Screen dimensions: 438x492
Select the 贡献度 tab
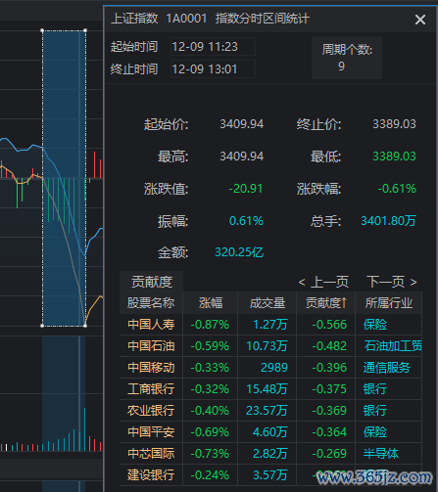[151, 282]
